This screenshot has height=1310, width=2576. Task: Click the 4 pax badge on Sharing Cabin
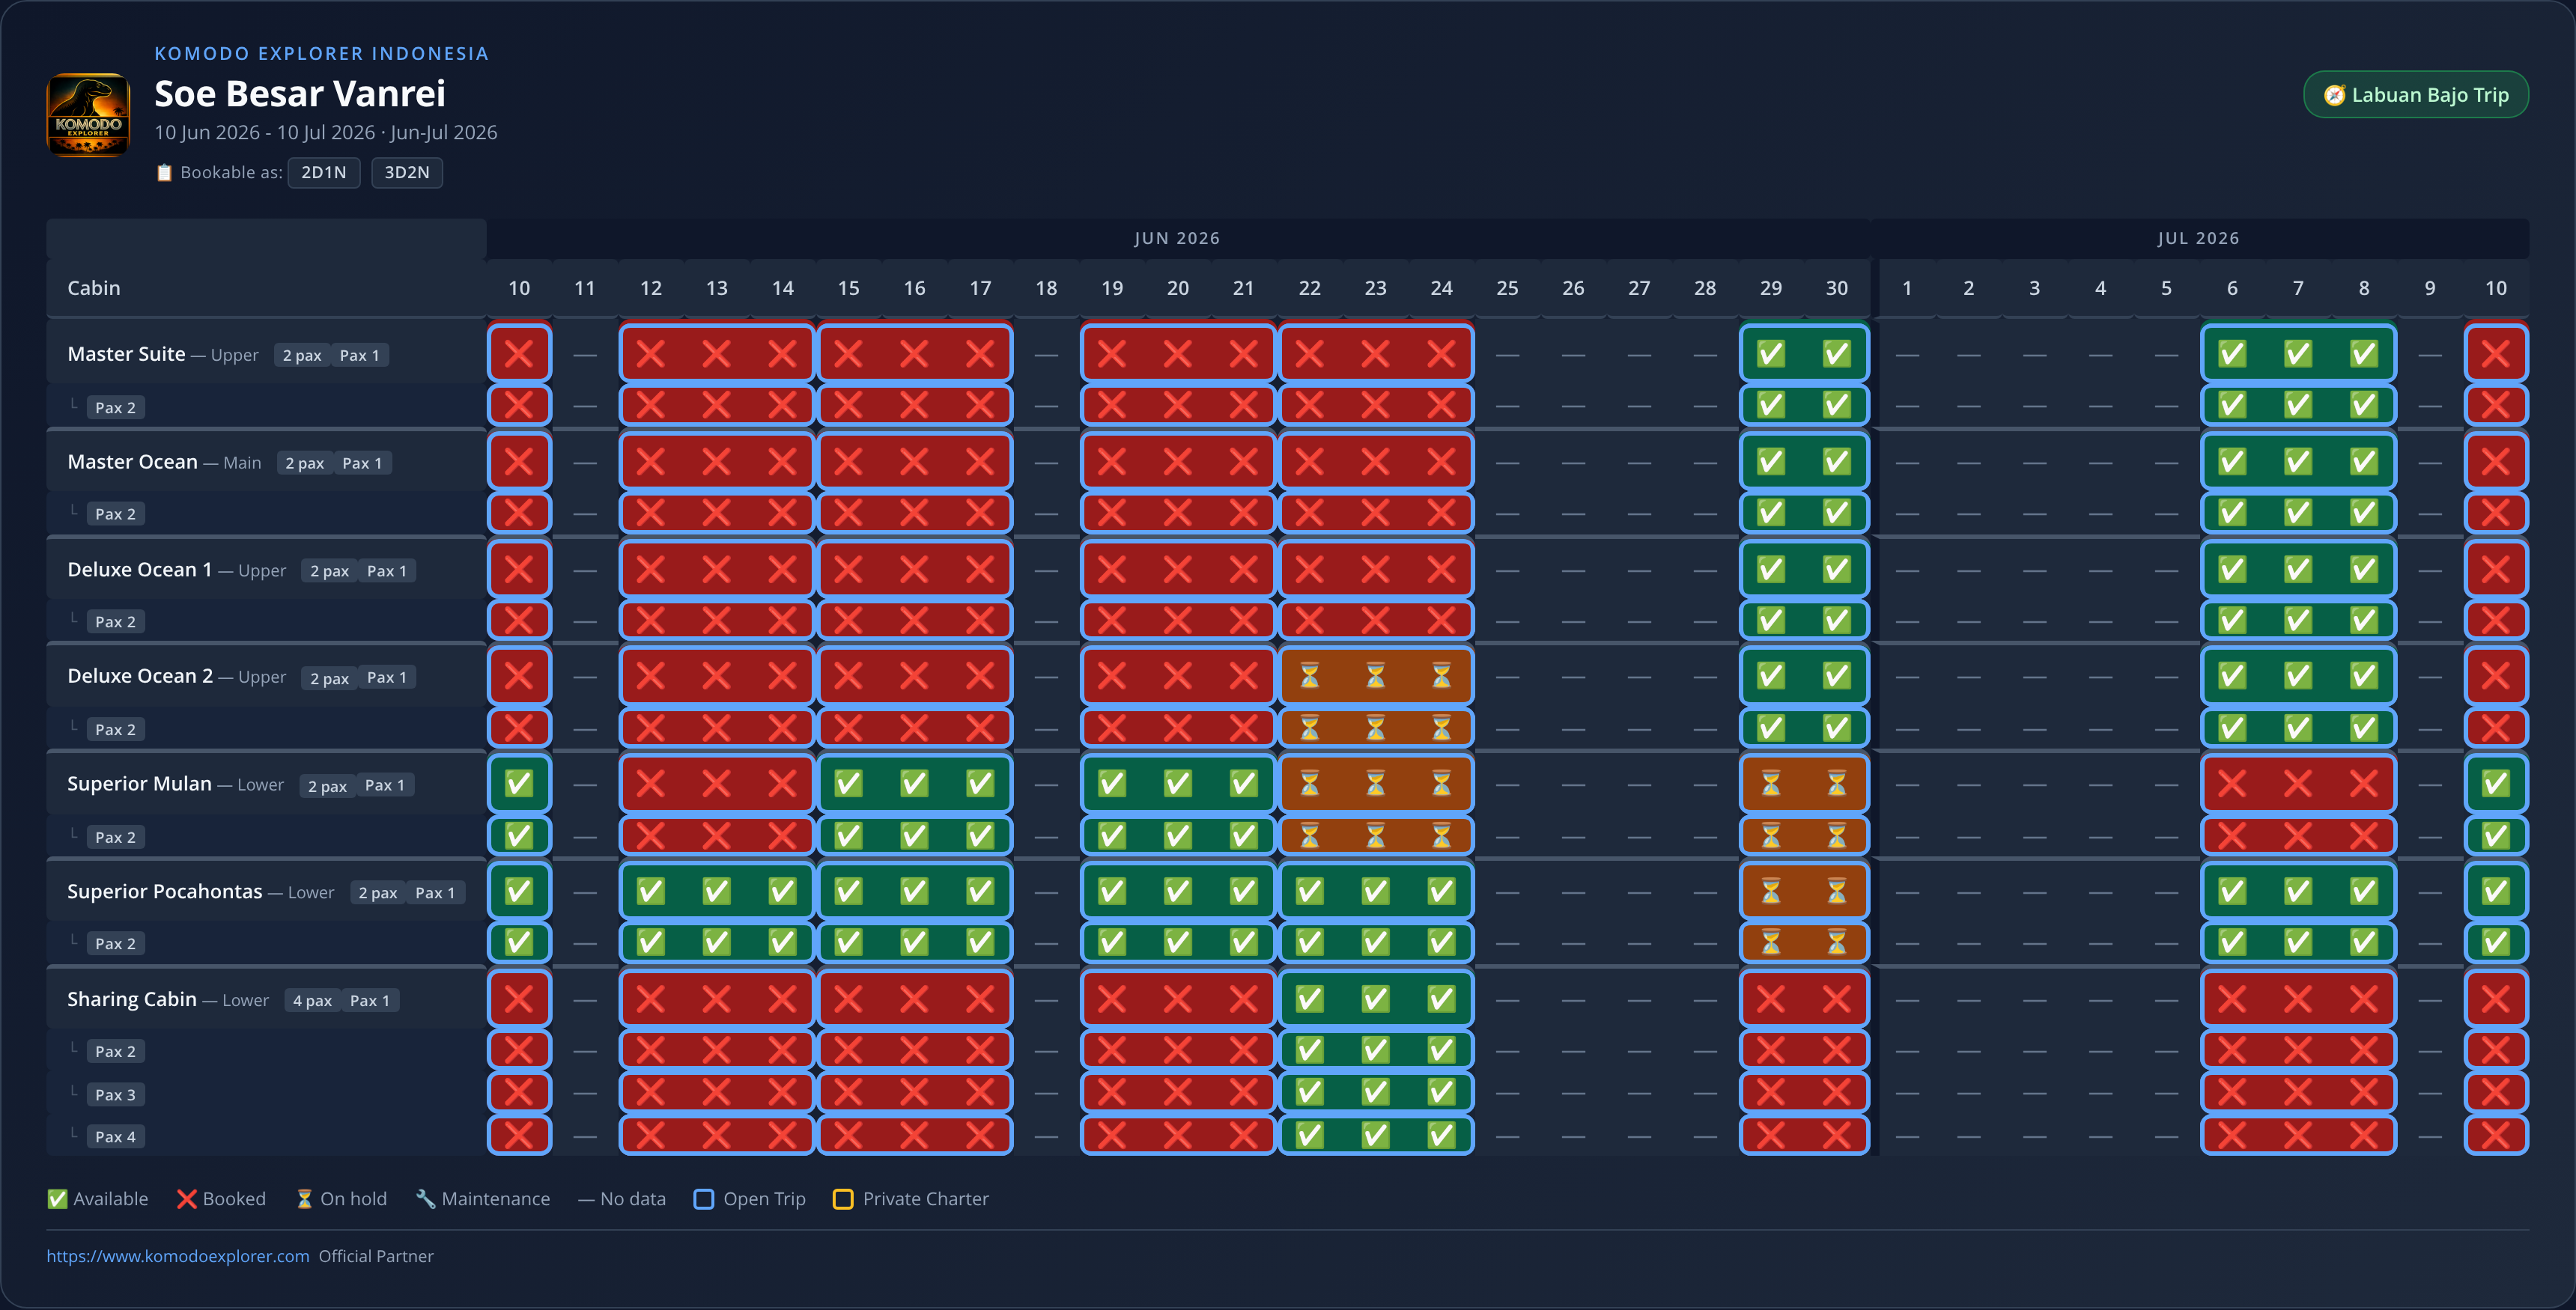[x=312, y=1001]
